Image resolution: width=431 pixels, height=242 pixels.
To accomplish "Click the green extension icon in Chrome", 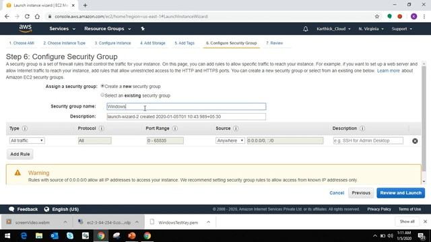I will (389, 16).
